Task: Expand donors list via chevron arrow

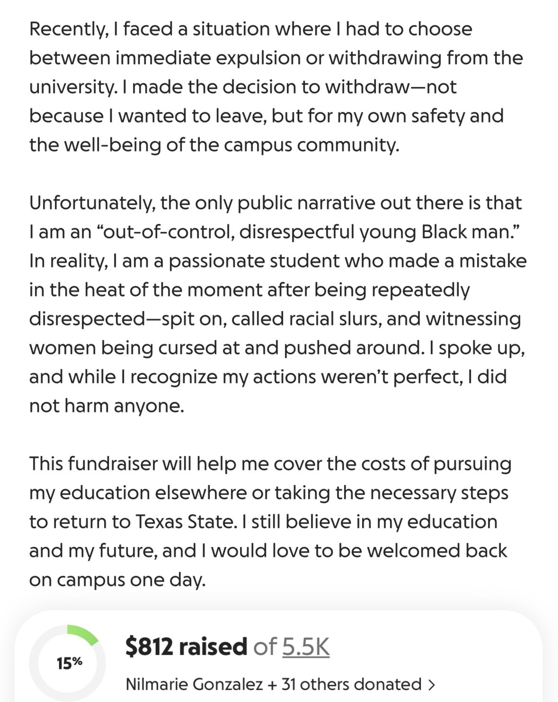Action: (431, 685)
